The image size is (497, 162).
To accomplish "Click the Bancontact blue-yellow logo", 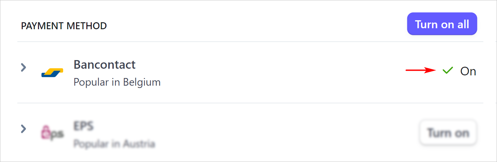I will point(52,72).
